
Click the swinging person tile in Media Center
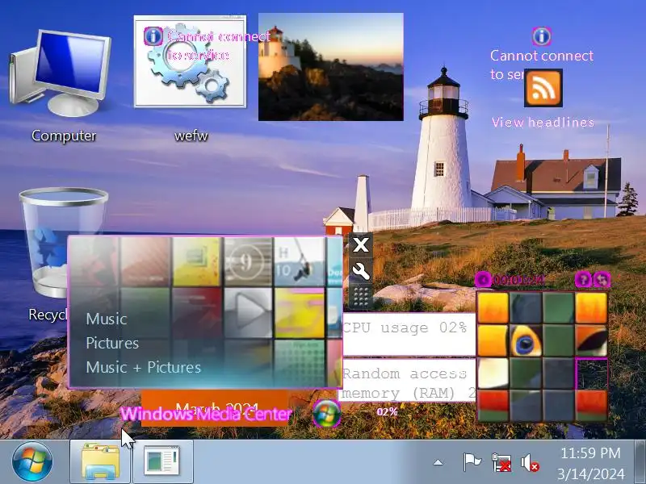point(300,261)
